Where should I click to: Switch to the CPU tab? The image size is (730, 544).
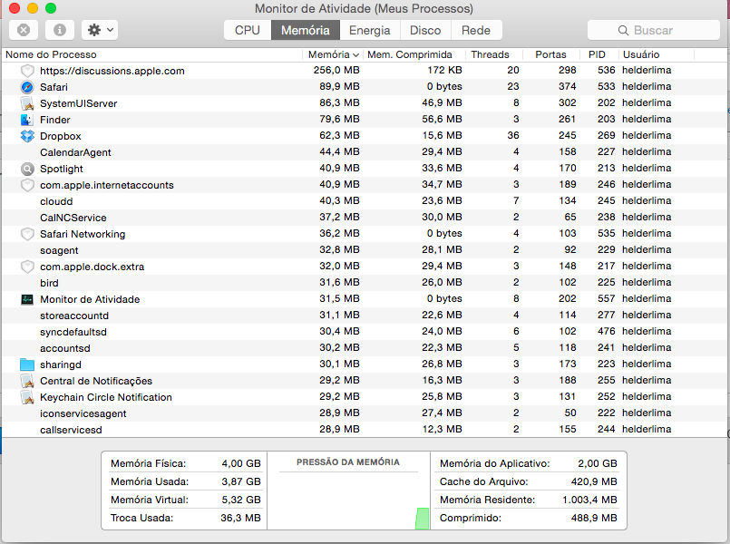[x=248, y=30]
